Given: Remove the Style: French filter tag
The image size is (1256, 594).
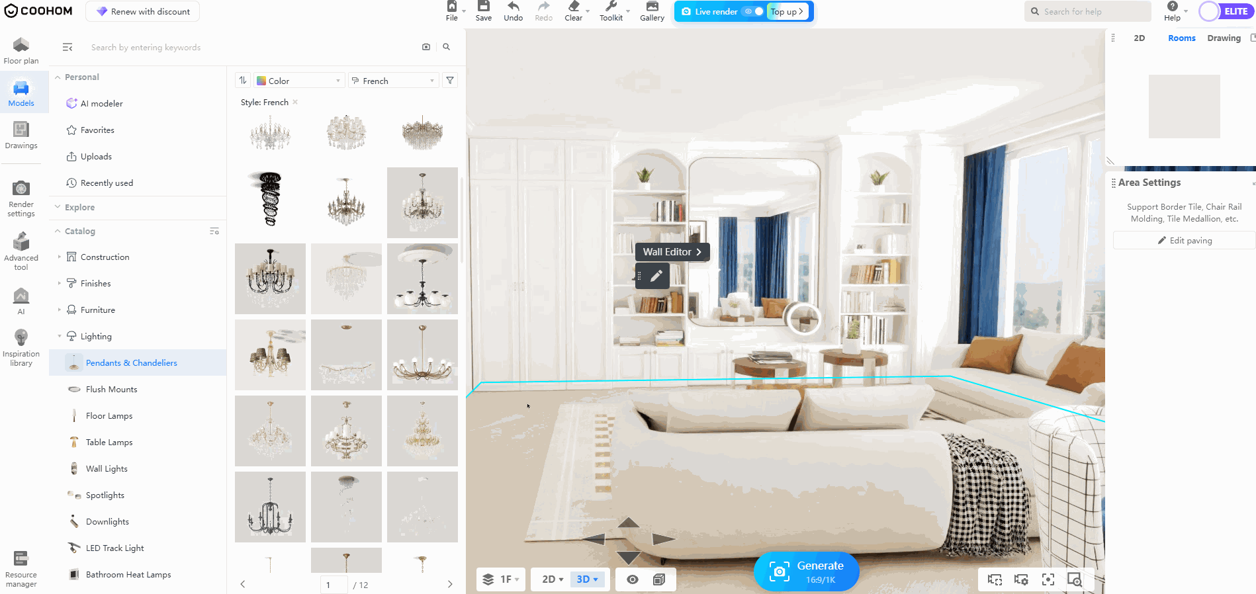Looking at the screenshot, I should tap(295, 102).
